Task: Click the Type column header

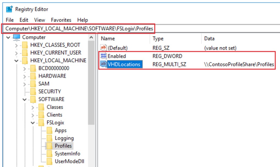Action: [x=158, y=39]
